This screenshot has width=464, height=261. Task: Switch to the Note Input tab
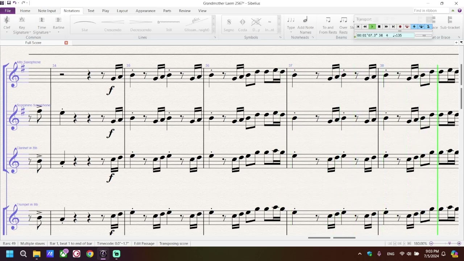point(47,11)
